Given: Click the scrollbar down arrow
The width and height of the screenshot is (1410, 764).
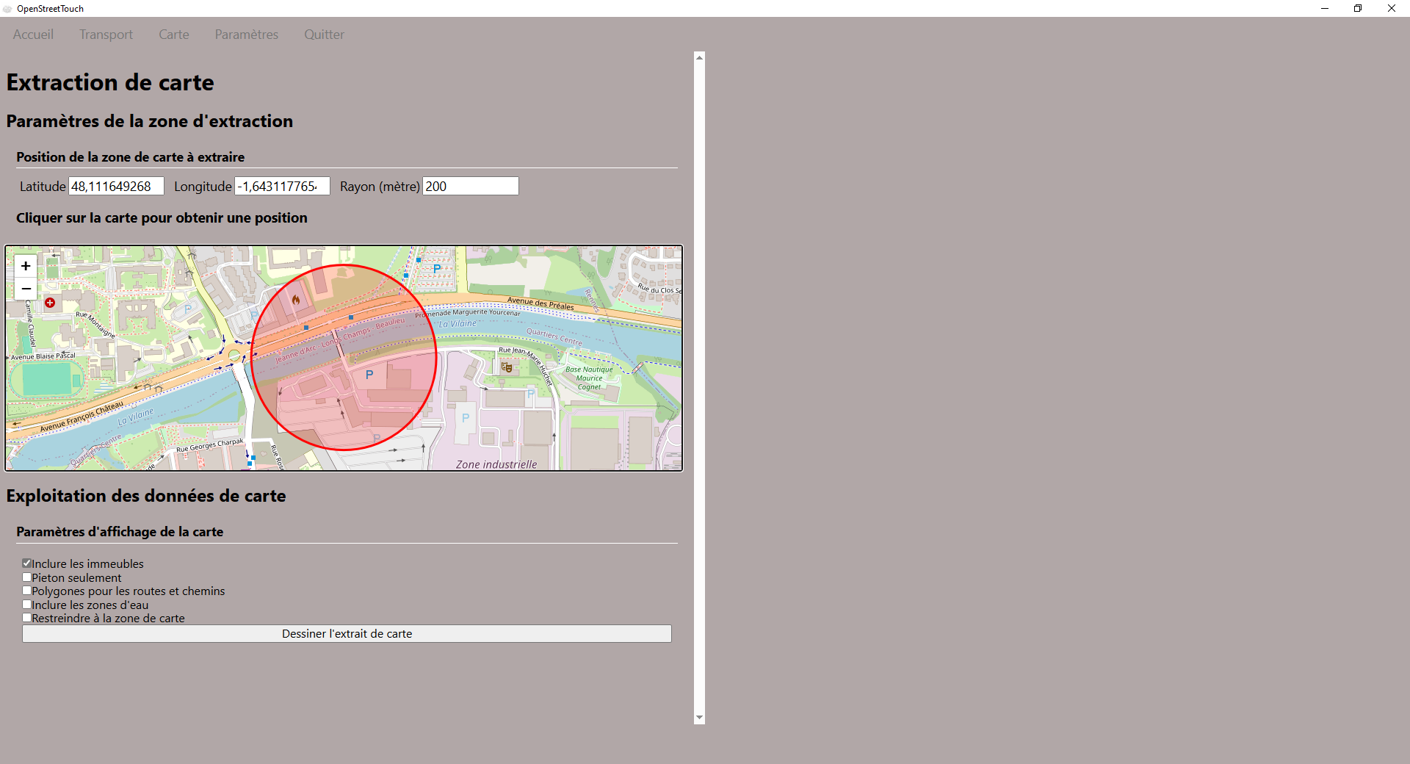Looking at the screenshot, I should point(699,718).
